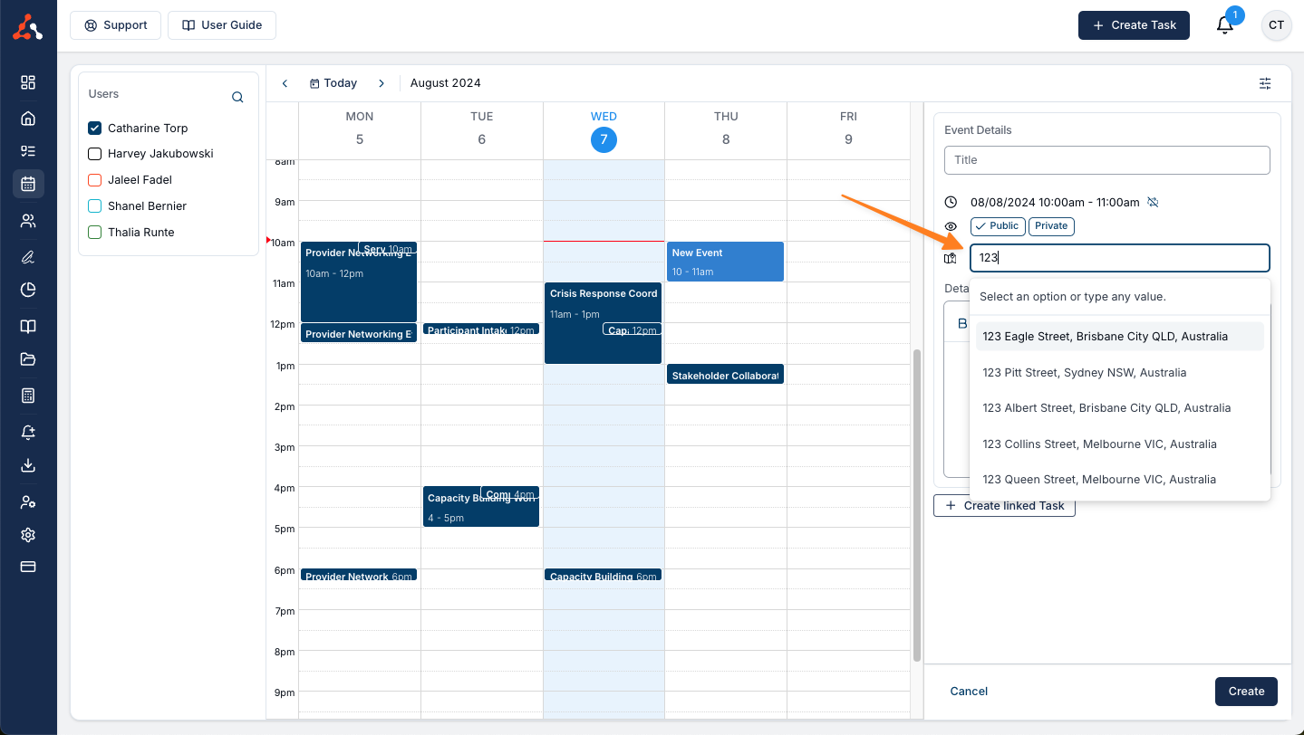
Task: Click the notifications bell icon
Action: point(1224,25)
